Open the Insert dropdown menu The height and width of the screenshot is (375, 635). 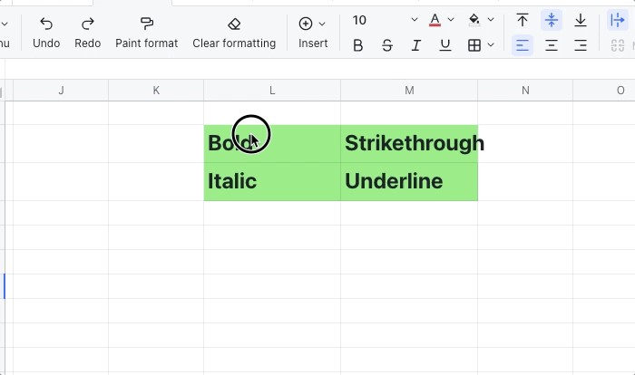point(313,32)
